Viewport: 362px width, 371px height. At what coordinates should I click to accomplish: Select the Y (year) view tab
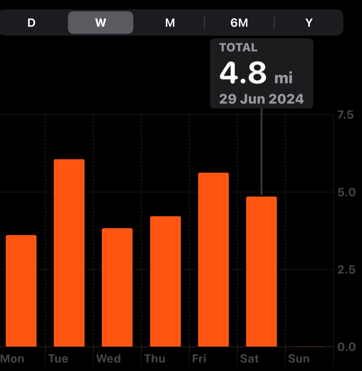point(309,23)
